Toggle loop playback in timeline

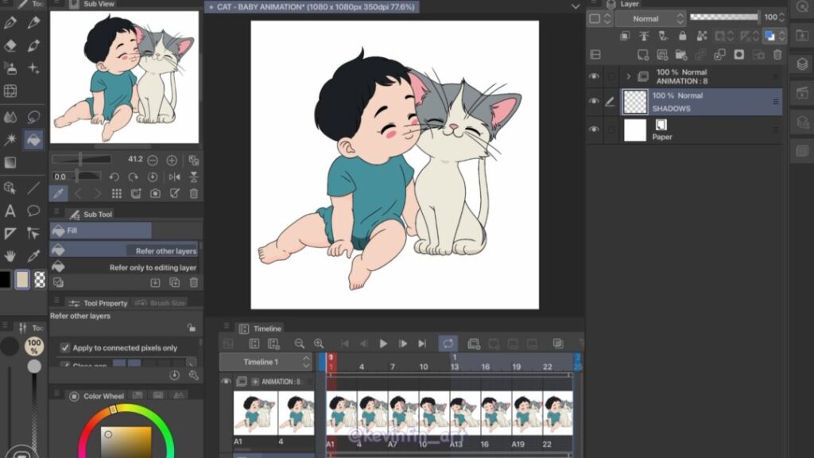[x=448, y=343]
